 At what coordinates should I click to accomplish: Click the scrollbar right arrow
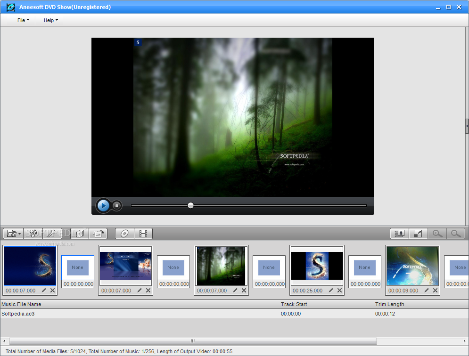coord(464,341)
